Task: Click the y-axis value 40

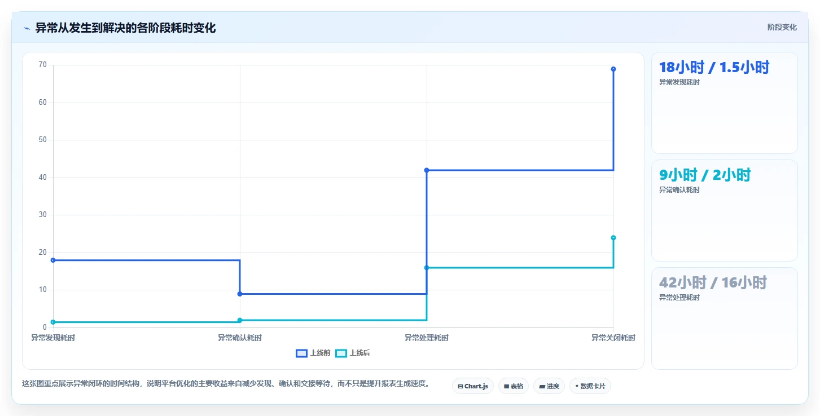Action: [43, 178]
